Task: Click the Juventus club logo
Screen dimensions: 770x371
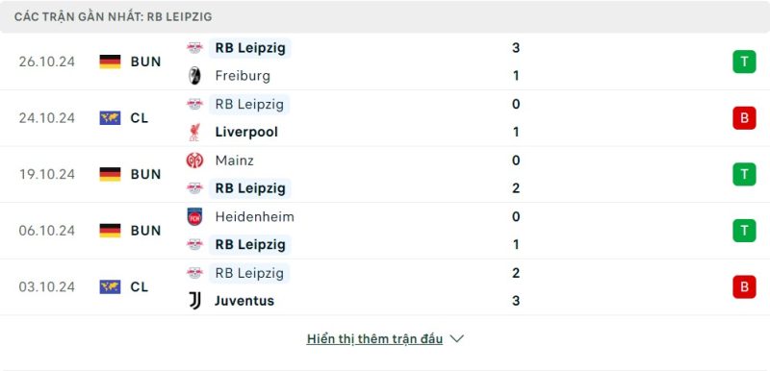Action: pos(194,301)
